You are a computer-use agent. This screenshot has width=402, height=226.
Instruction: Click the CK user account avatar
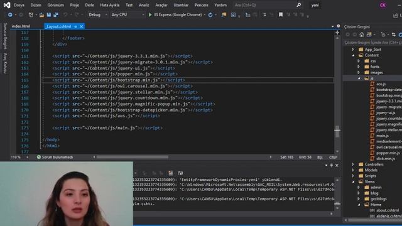pos(383,5)
